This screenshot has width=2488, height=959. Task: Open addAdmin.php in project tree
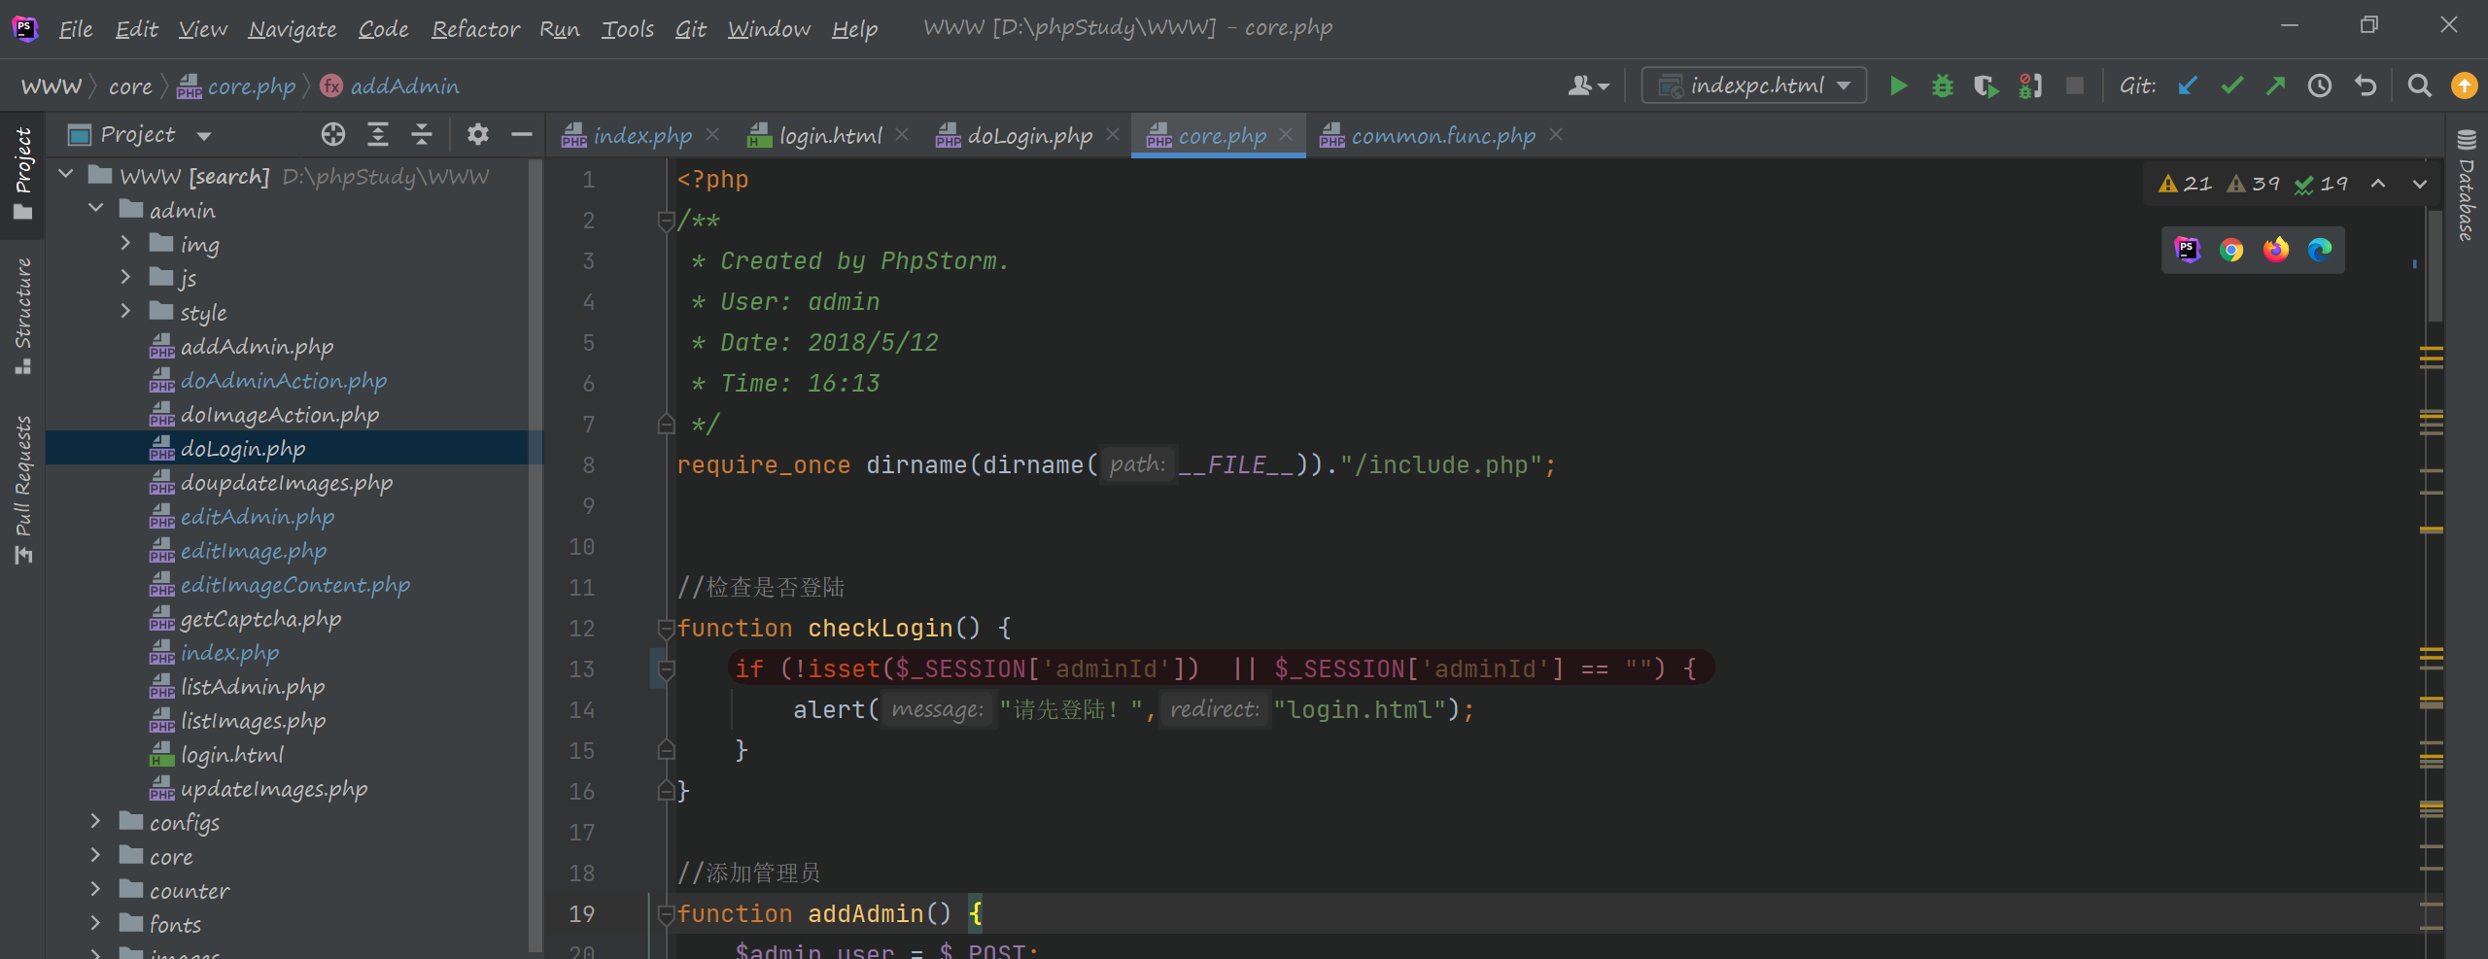pos(257,346)
